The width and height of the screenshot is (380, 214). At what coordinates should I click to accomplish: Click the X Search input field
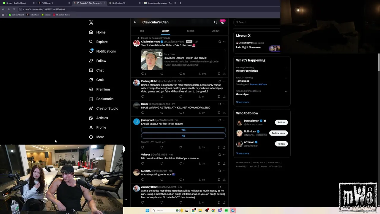(257, 22)
